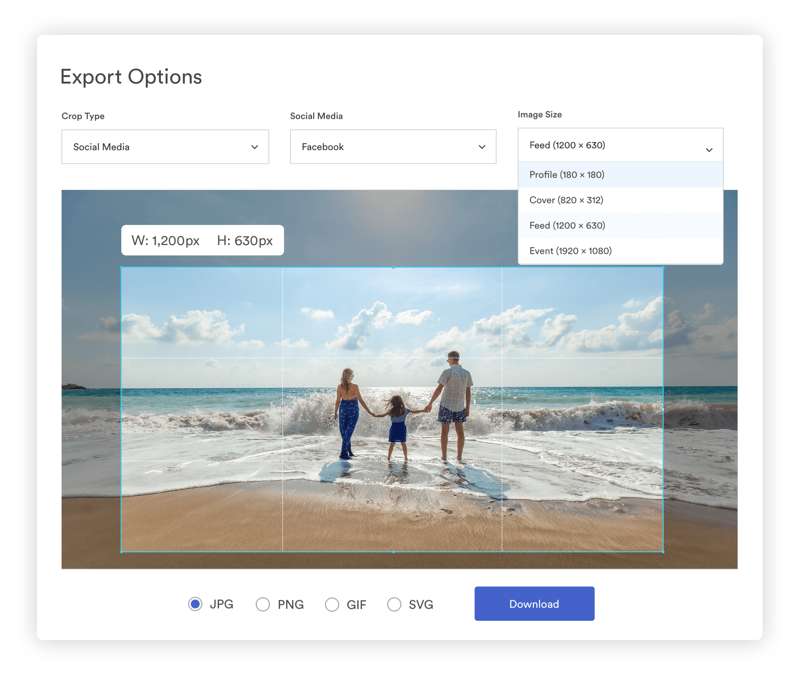The height and width of the screenshot is (683, 800).
Task: Select Profile (180 × 180) size option
Action: coord(620,174)
